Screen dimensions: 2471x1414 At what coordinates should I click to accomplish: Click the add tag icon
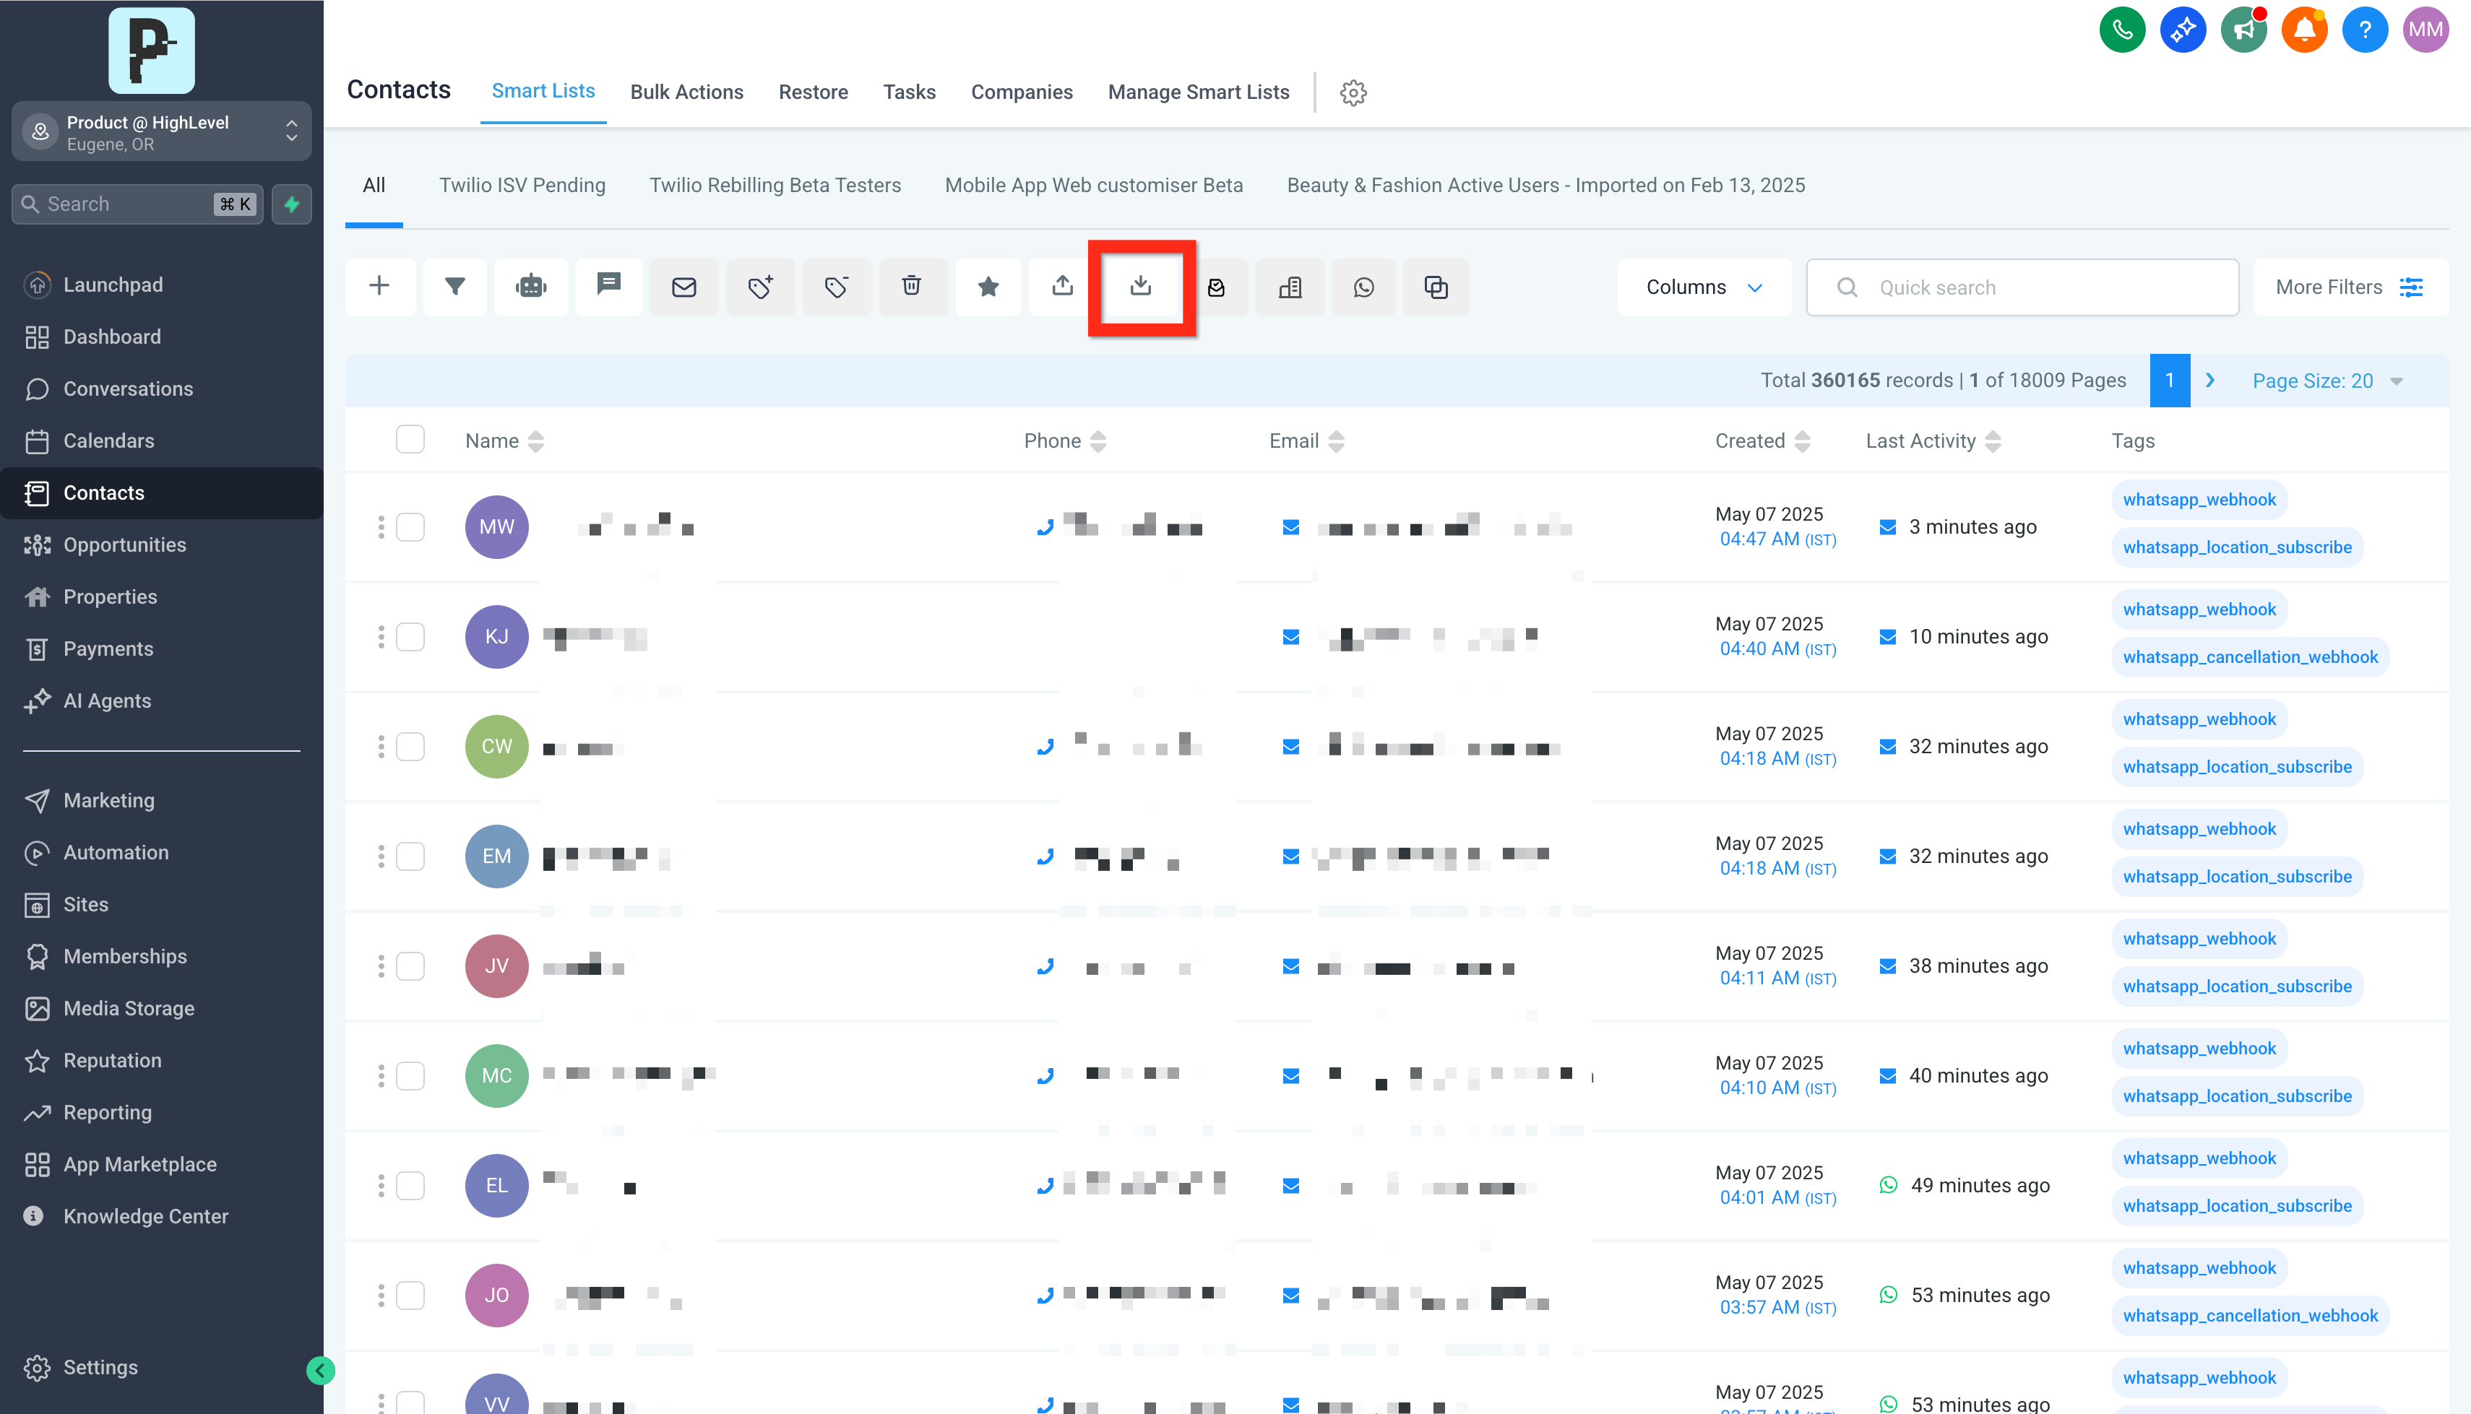[x=759, y=287]
